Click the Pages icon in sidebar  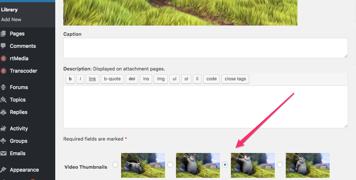click(x=4, y=34)
